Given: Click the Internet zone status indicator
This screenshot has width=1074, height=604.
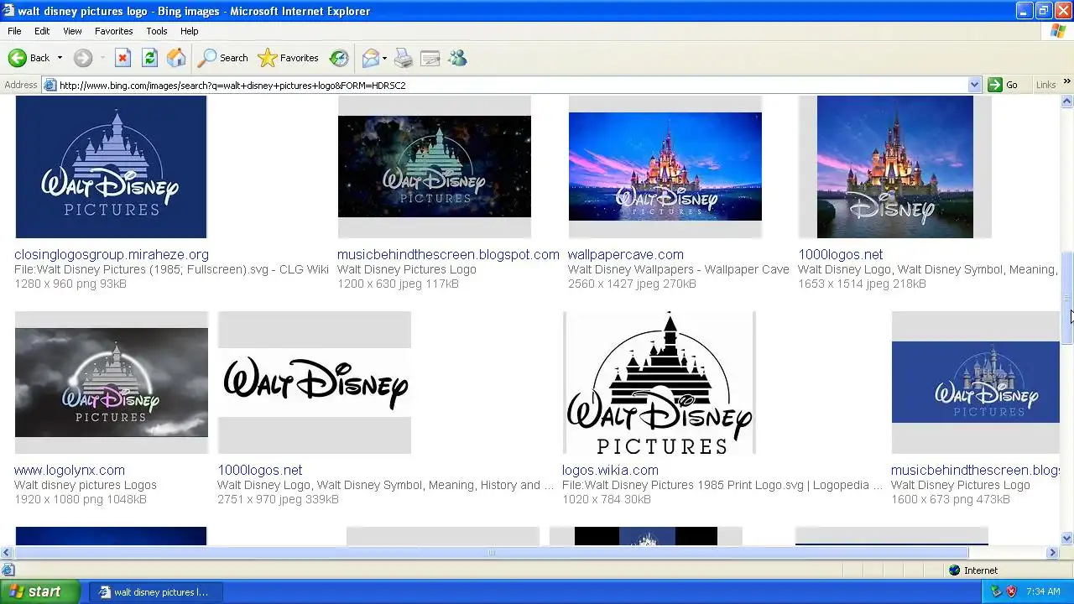Looking at the screenshot, I should (973, 570).
